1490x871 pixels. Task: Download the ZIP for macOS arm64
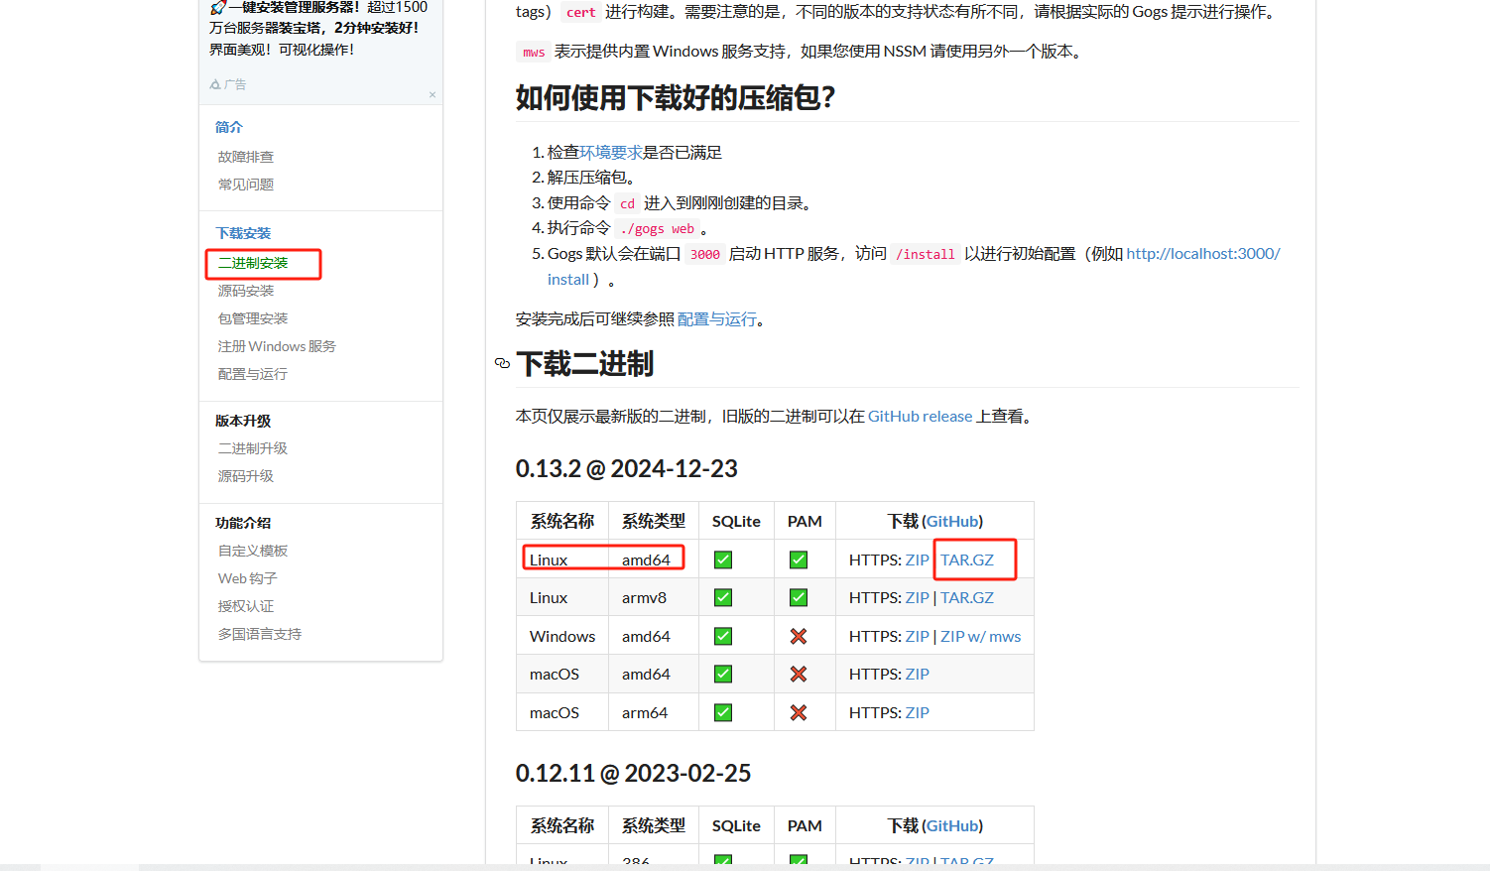tap(917, 712)
